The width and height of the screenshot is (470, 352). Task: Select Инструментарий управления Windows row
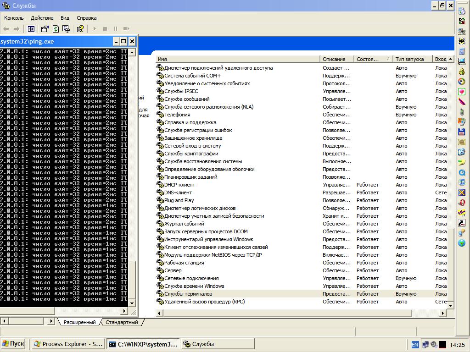[302, 239]
